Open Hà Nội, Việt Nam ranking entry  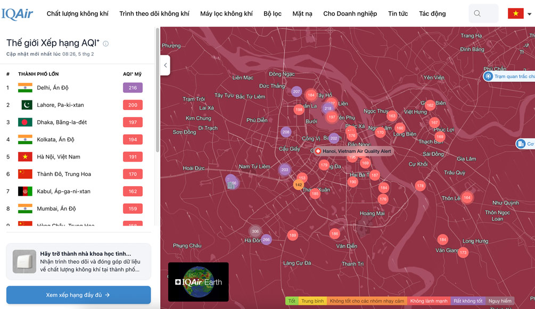click(59, 157)
